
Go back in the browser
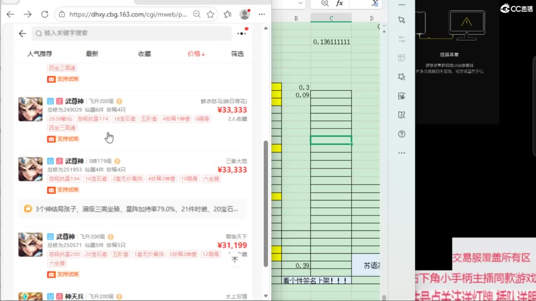pos(10,14)
